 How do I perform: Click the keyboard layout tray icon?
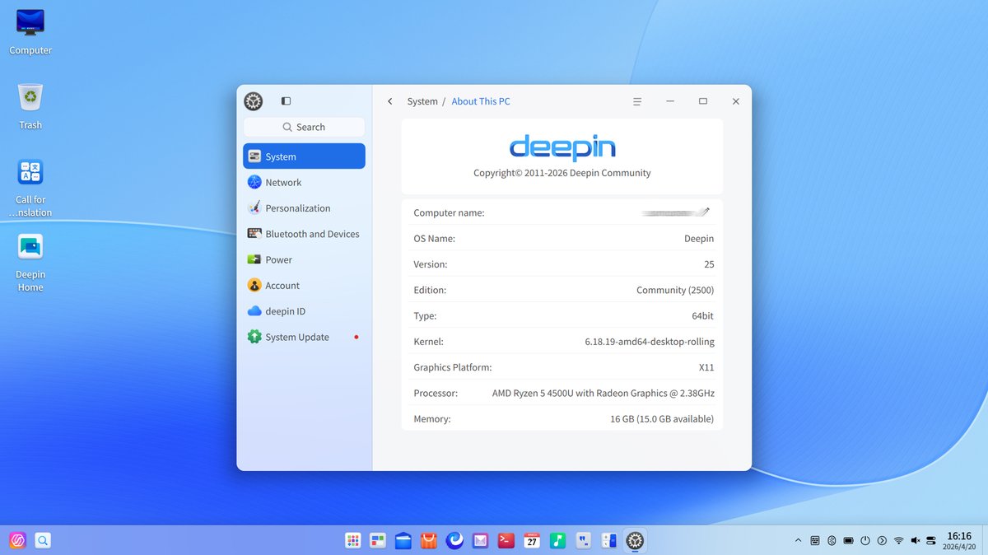coord(814,540)
